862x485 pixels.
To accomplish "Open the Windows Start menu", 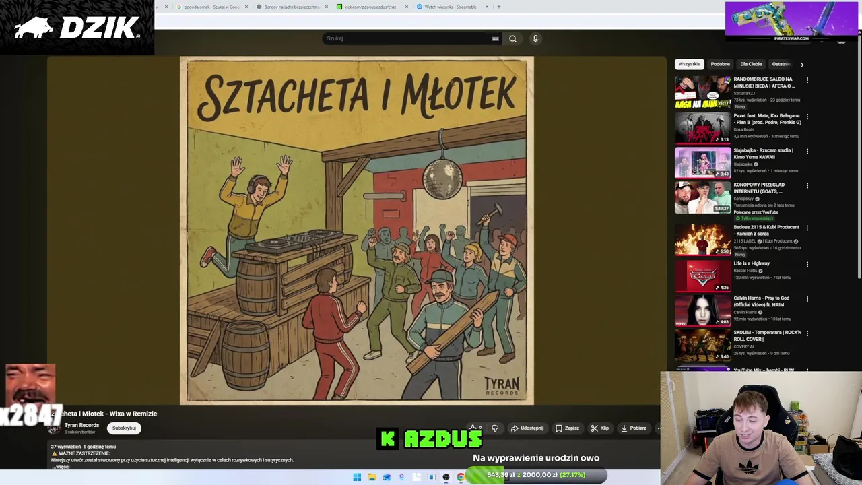I will tap(357, 477).
